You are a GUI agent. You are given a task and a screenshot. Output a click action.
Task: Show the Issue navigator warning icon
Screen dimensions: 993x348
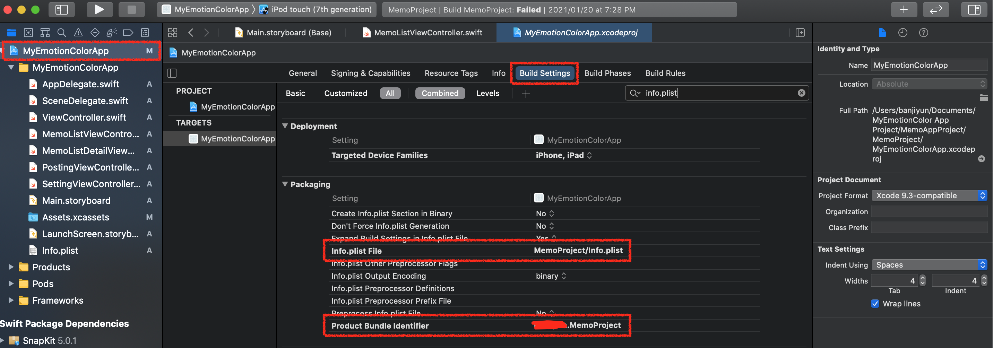pyautogui.click(x=78, y=33)
